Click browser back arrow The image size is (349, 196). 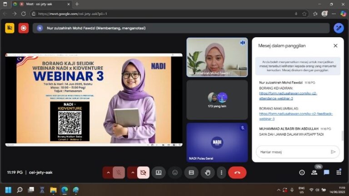[x=5, y=14]
